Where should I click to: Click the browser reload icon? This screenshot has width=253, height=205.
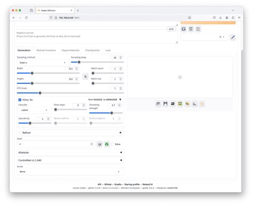[x=26, y=18]
